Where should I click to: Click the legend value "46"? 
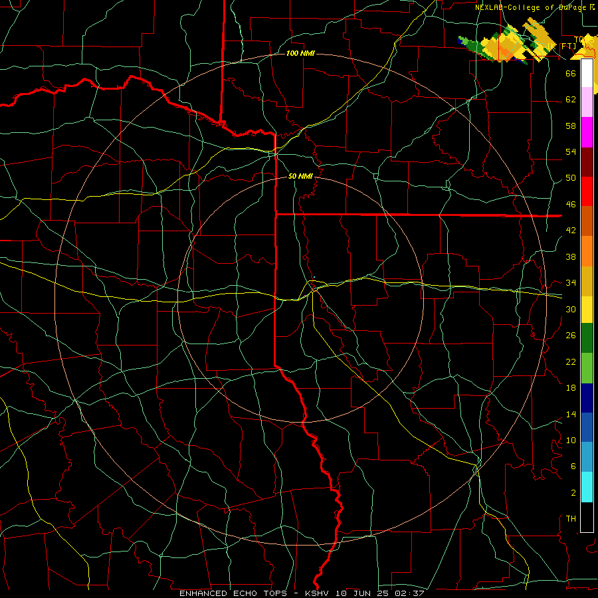click(571, 205)
